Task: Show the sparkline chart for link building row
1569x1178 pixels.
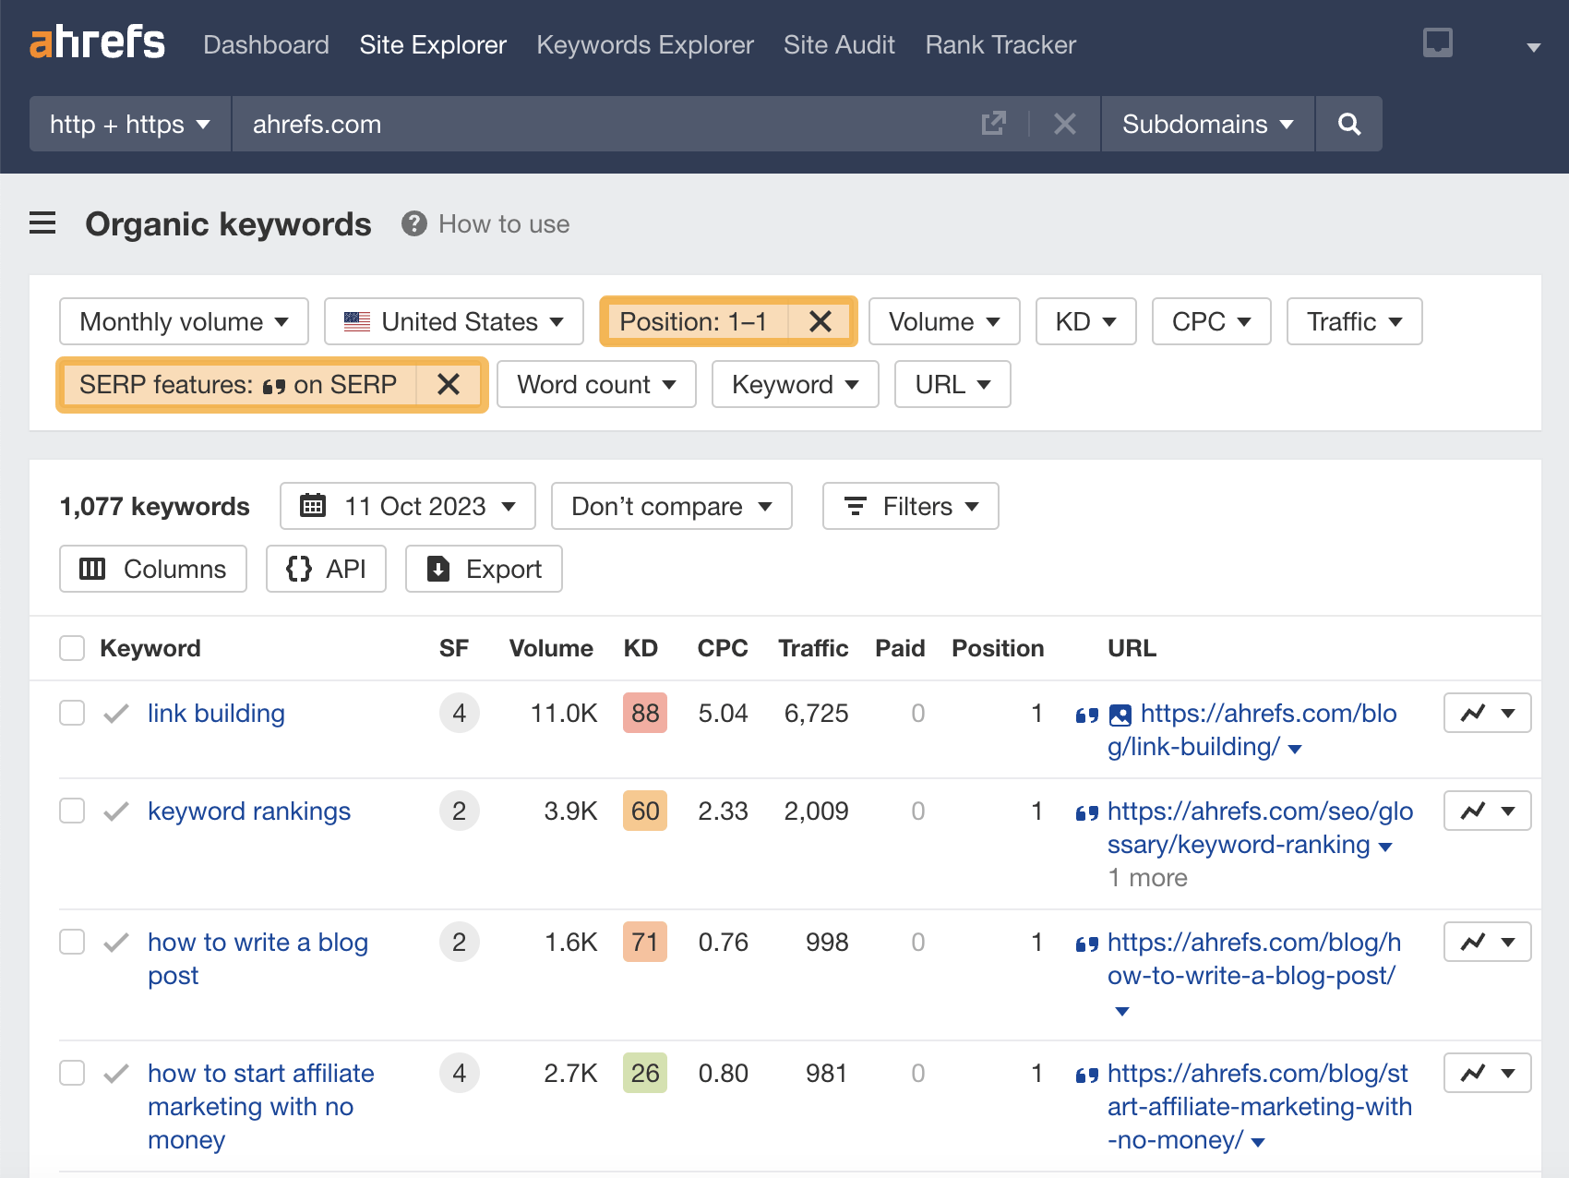Action: (x=1474, y=713)
